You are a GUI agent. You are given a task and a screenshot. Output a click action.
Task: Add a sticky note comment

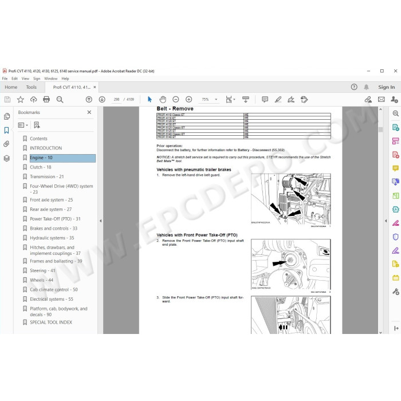pos(265,100)
